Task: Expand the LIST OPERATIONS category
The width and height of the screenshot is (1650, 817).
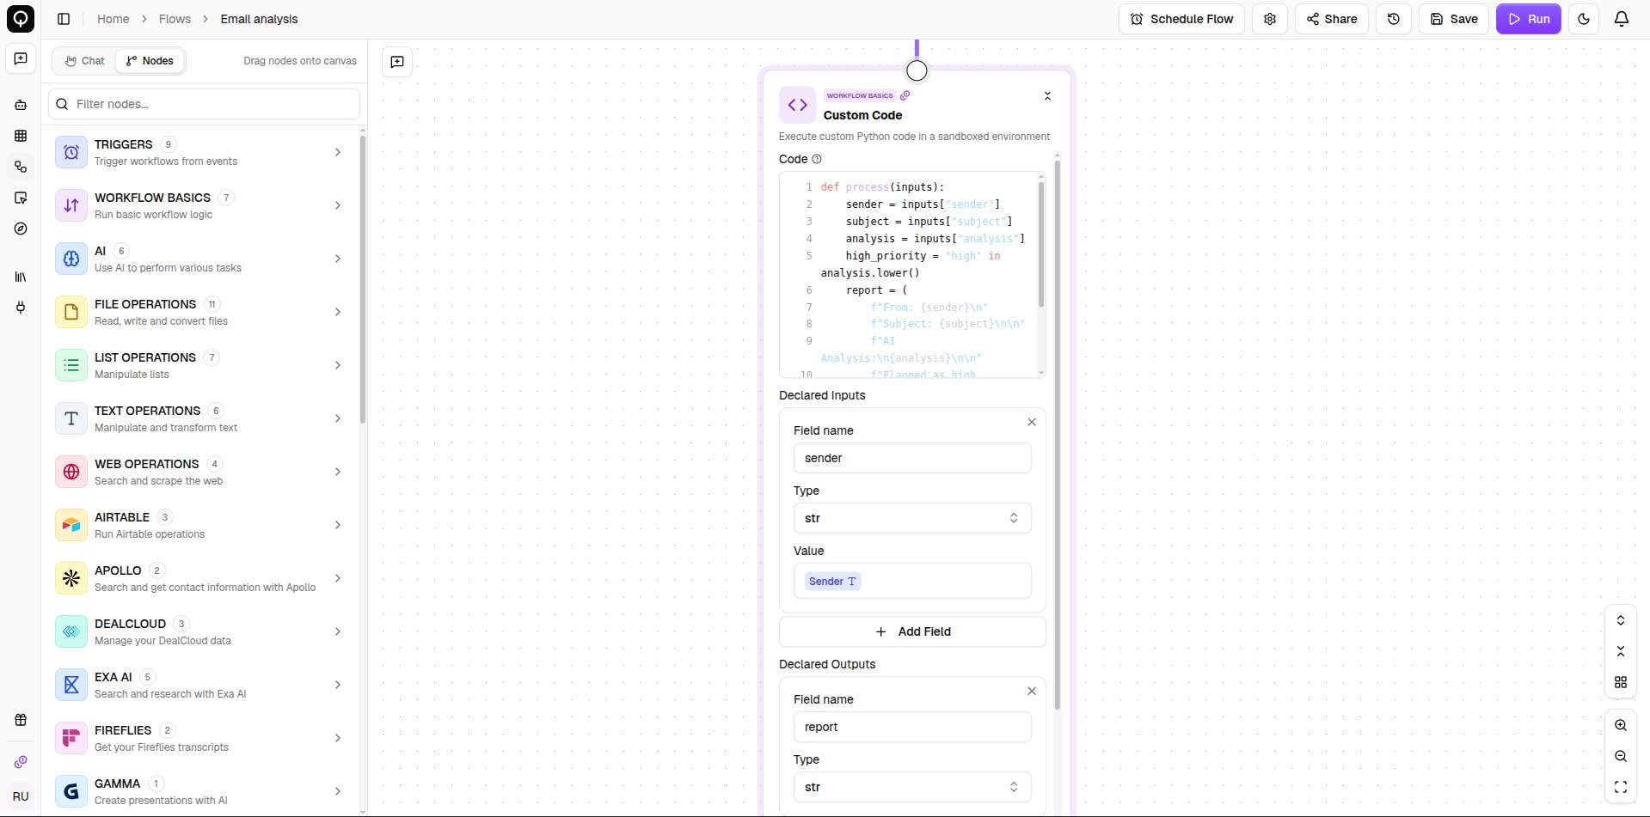Action: point(199,365)
